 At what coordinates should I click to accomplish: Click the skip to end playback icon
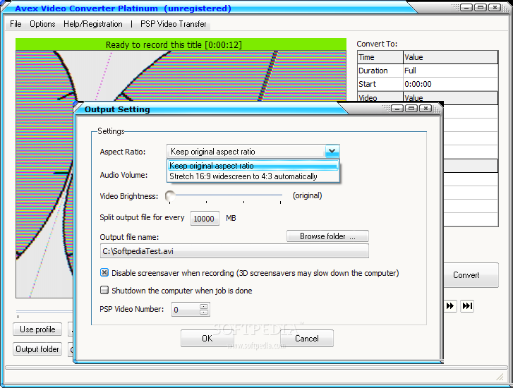tap(467, 306)
